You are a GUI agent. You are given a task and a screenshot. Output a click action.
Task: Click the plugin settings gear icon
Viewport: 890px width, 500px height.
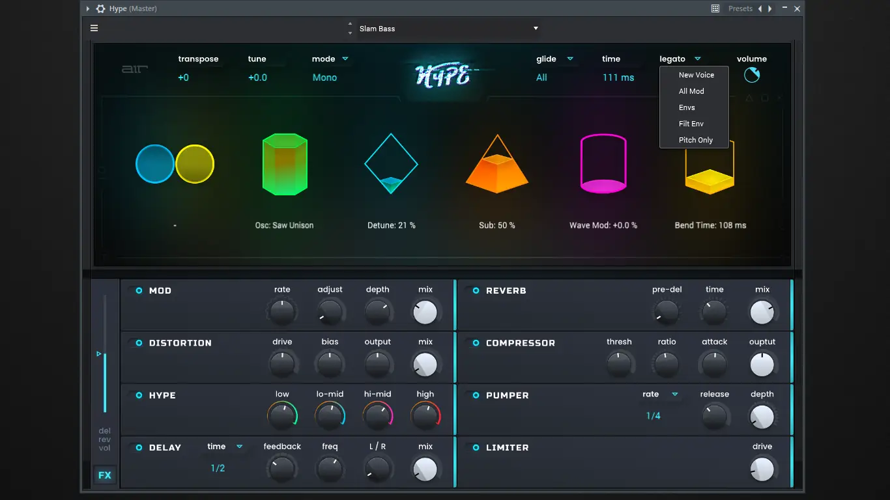(x=100, y=8)
